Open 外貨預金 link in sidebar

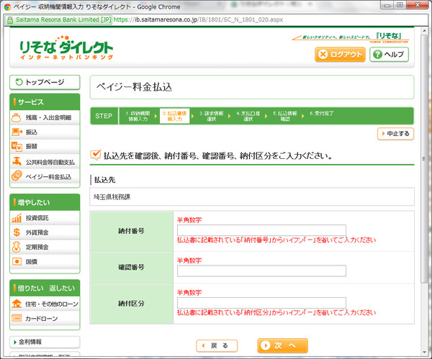45,232
